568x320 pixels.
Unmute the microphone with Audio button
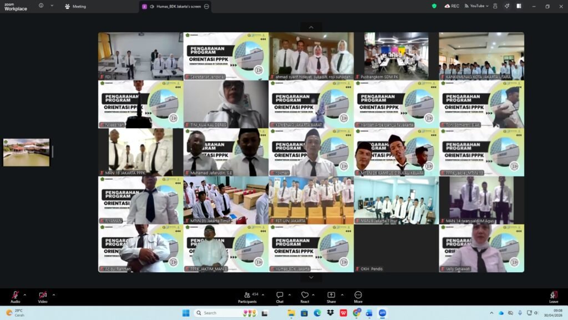pyautogui.click(x=15, y=296)
